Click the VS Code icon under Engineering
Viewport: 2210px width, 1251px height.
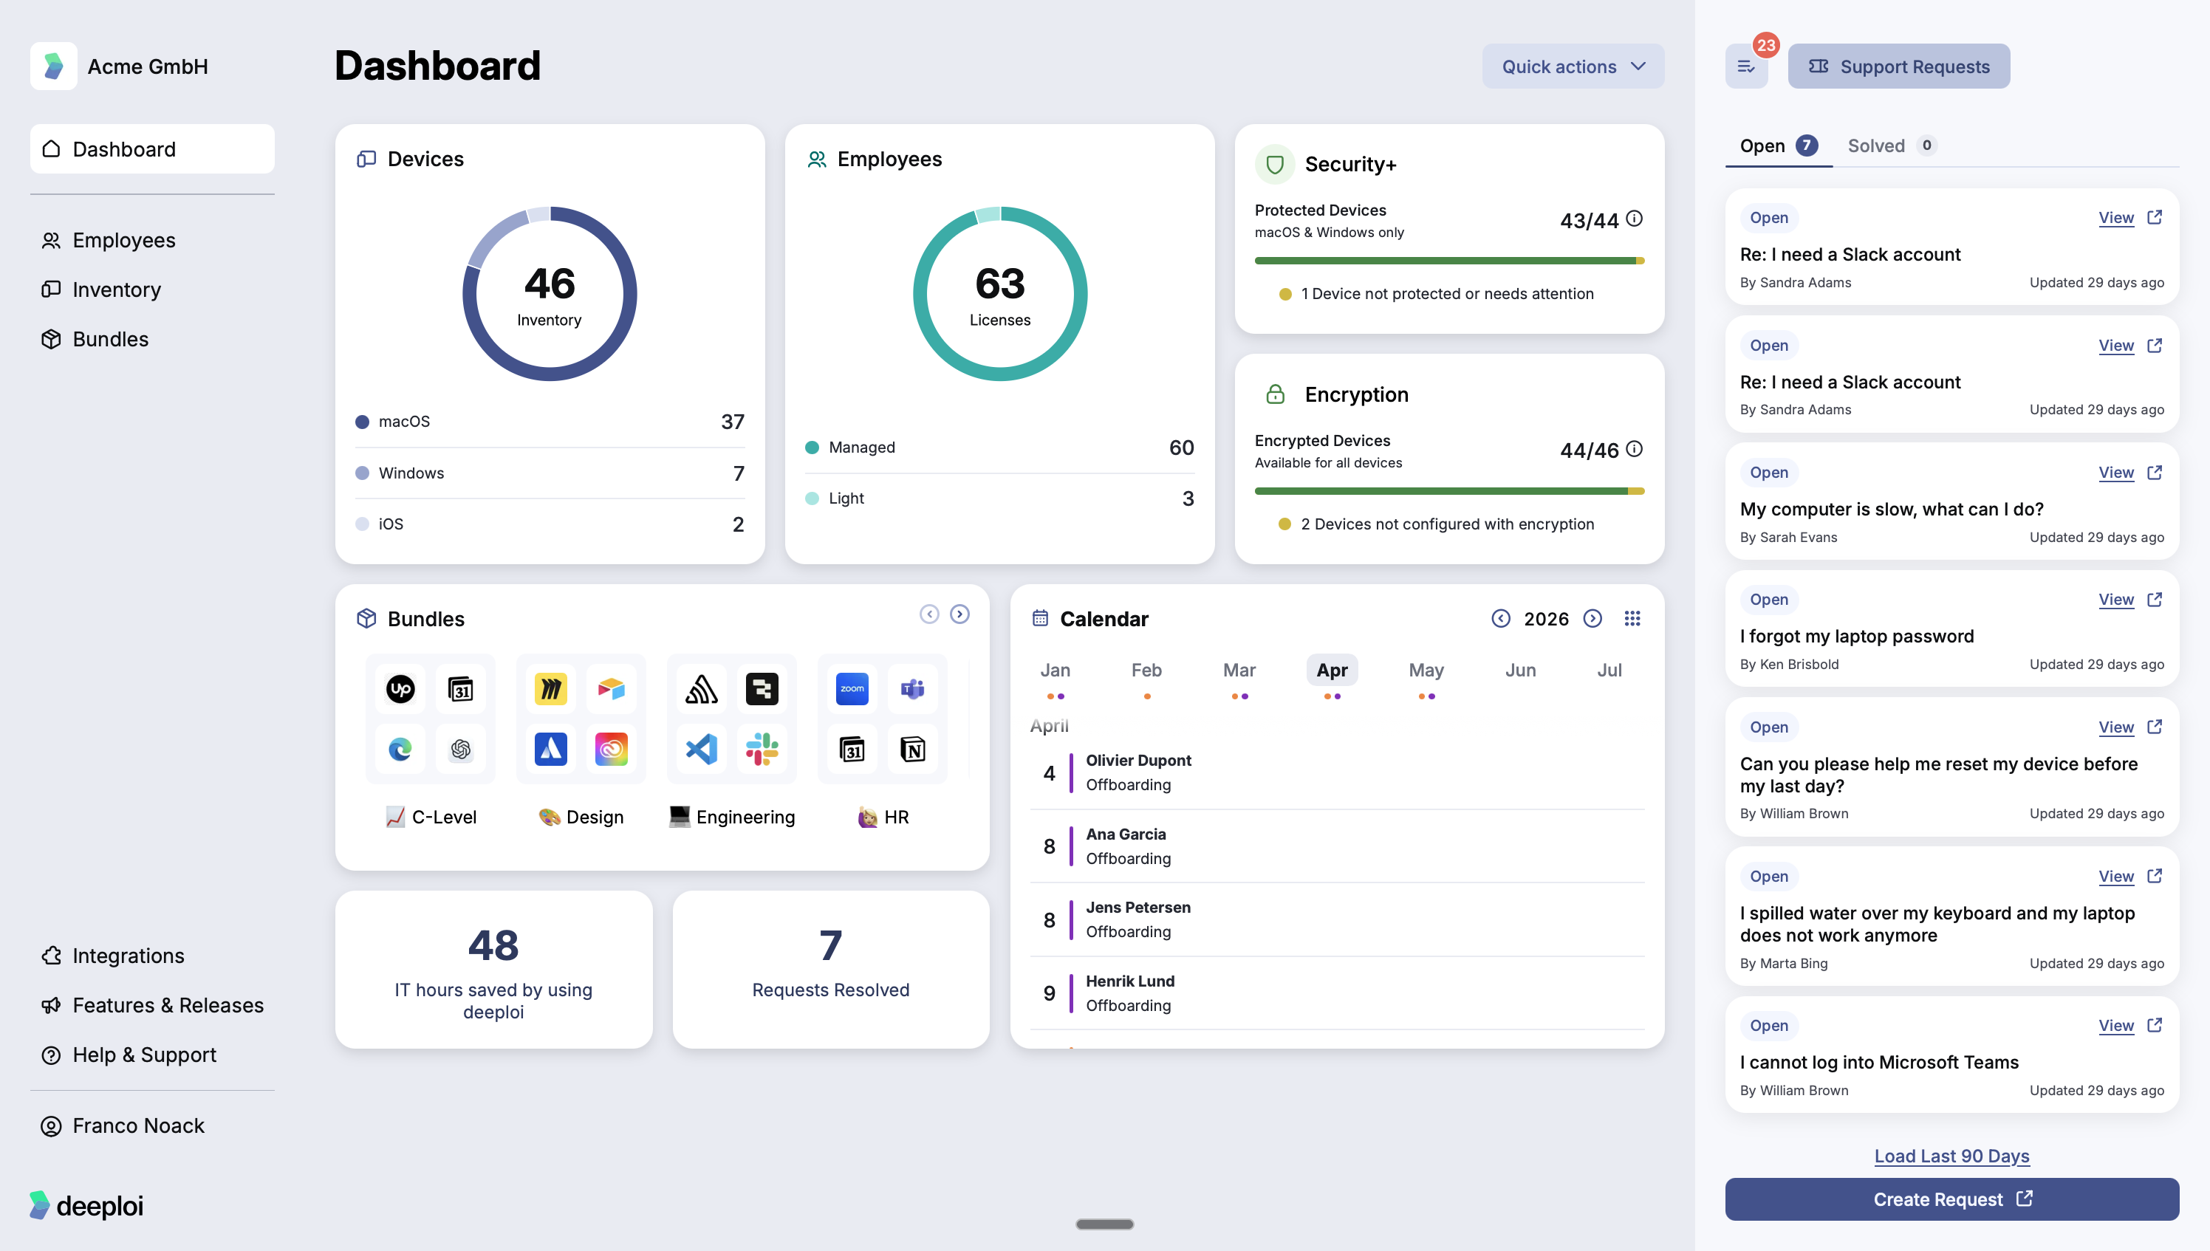tap(702, 750)
